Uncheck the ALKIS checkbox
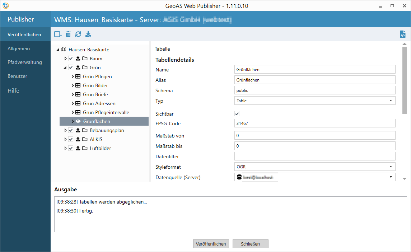 pyautogui.click(x=71, y=139)
